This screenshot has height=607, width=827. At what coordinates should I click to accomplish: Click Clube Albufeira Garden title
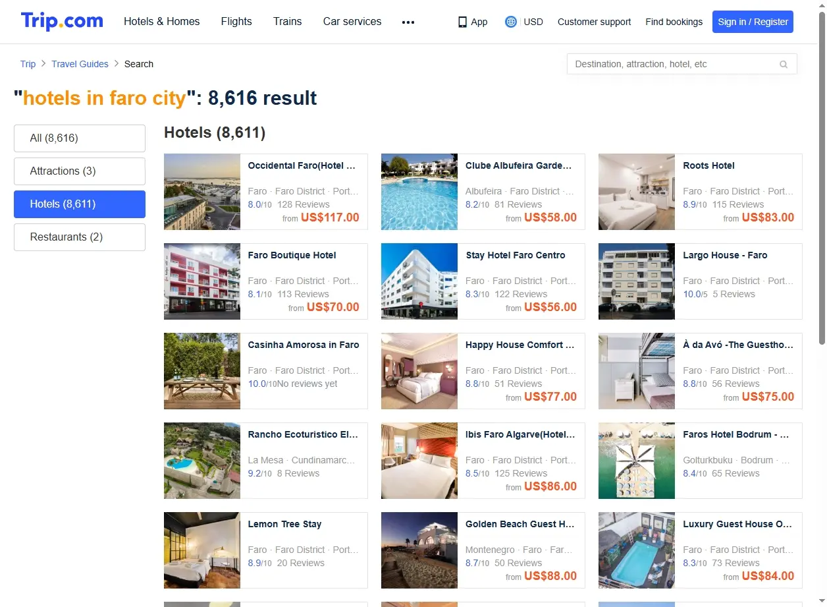click(x=519, y=165)
